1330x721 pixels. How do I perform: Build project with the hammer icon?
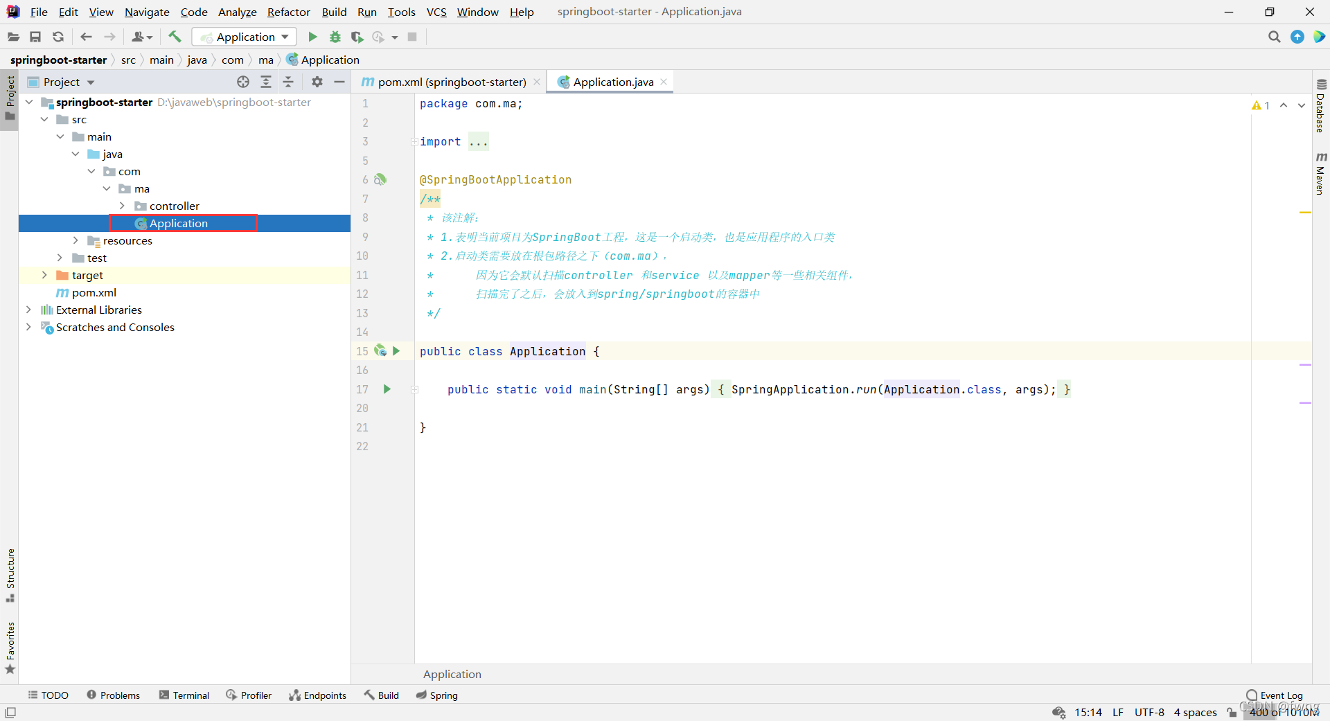[x=175, y=37]
